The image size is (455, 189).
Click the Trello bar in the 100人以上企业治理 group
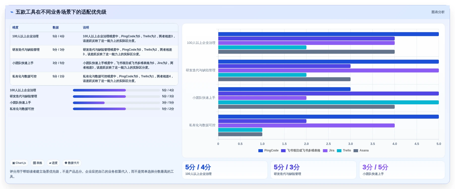(262, 47)
